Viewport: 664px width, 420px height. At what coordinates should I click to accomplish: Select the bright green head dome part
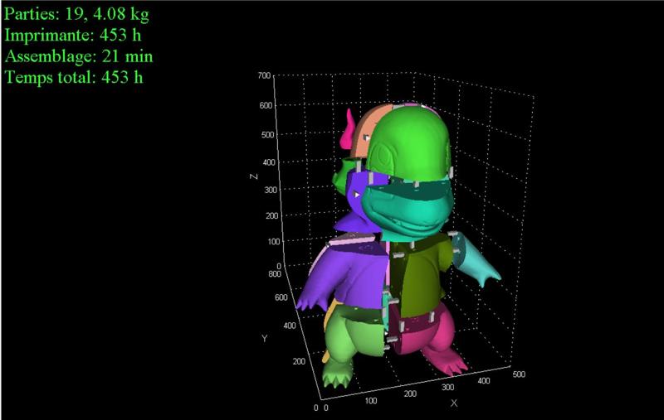(408, 143)
